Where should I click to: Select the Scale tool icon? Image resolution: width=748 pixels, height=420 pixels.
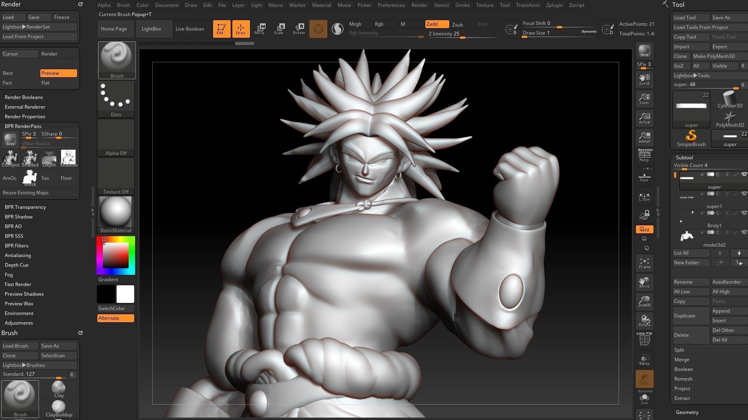pos(279,29)
